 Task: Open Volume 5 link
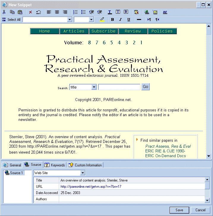point(112,42)
